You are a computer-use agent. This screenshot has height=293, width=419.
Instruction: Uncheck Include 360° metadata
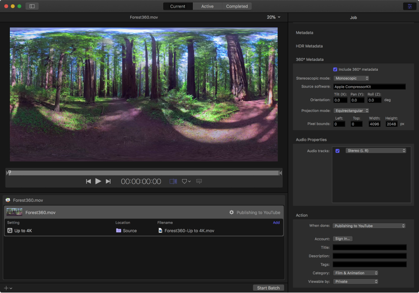pyautogui.click(x=335, y=69)
